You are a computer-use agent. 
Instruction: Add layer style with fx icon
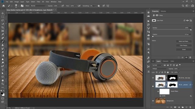coord(171,107)
